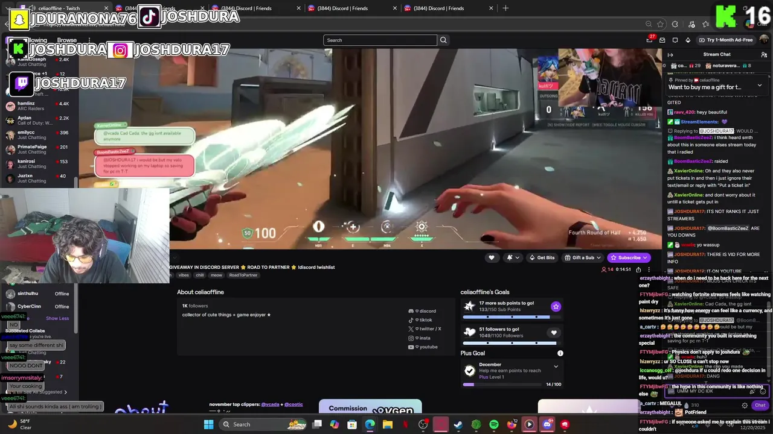Select emilycc channel in sidebar
Image resolution: width=773 pixels, height=434 pixels.
[39, 135]
